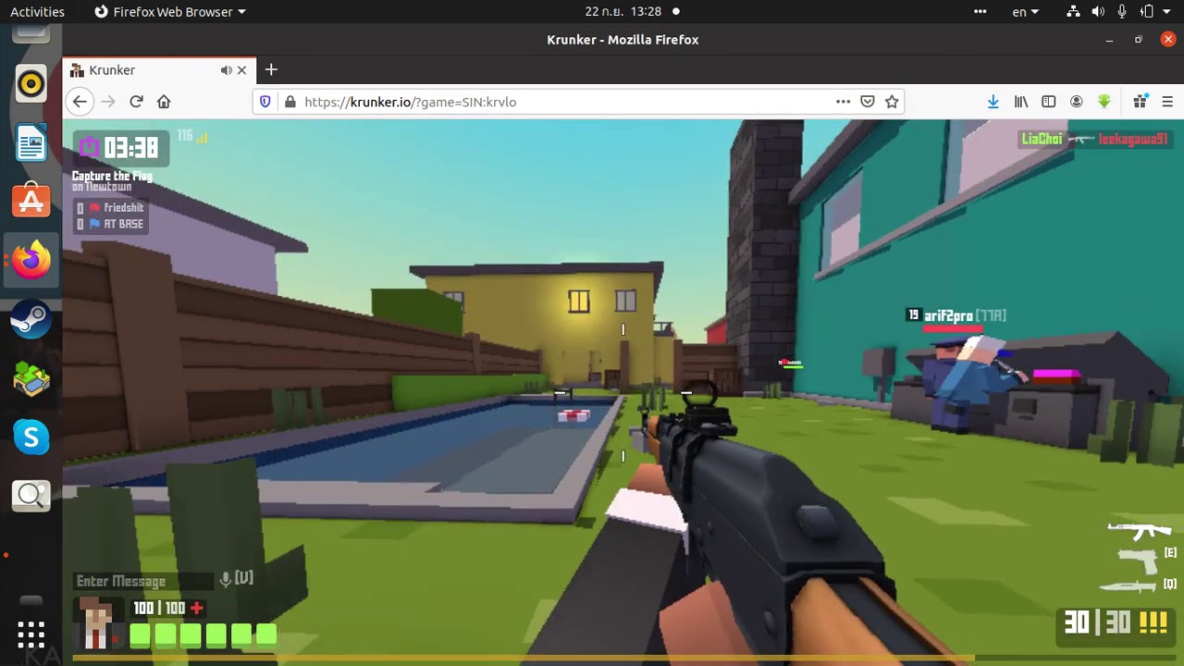Click the Capture the Flag mode label
Image resolution: width=1184 pixels, height=666 pixels.
112,176
